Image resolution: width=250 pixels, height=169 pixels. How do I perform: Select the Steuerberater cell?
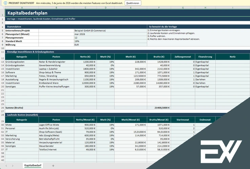pyautogui.click(x=56, y=146)
